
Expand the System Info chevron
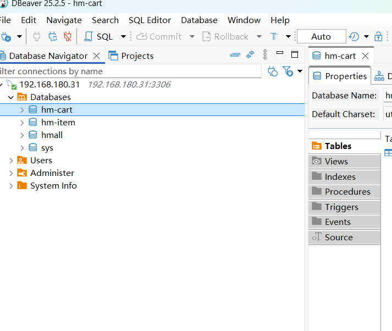pos(11,186)
